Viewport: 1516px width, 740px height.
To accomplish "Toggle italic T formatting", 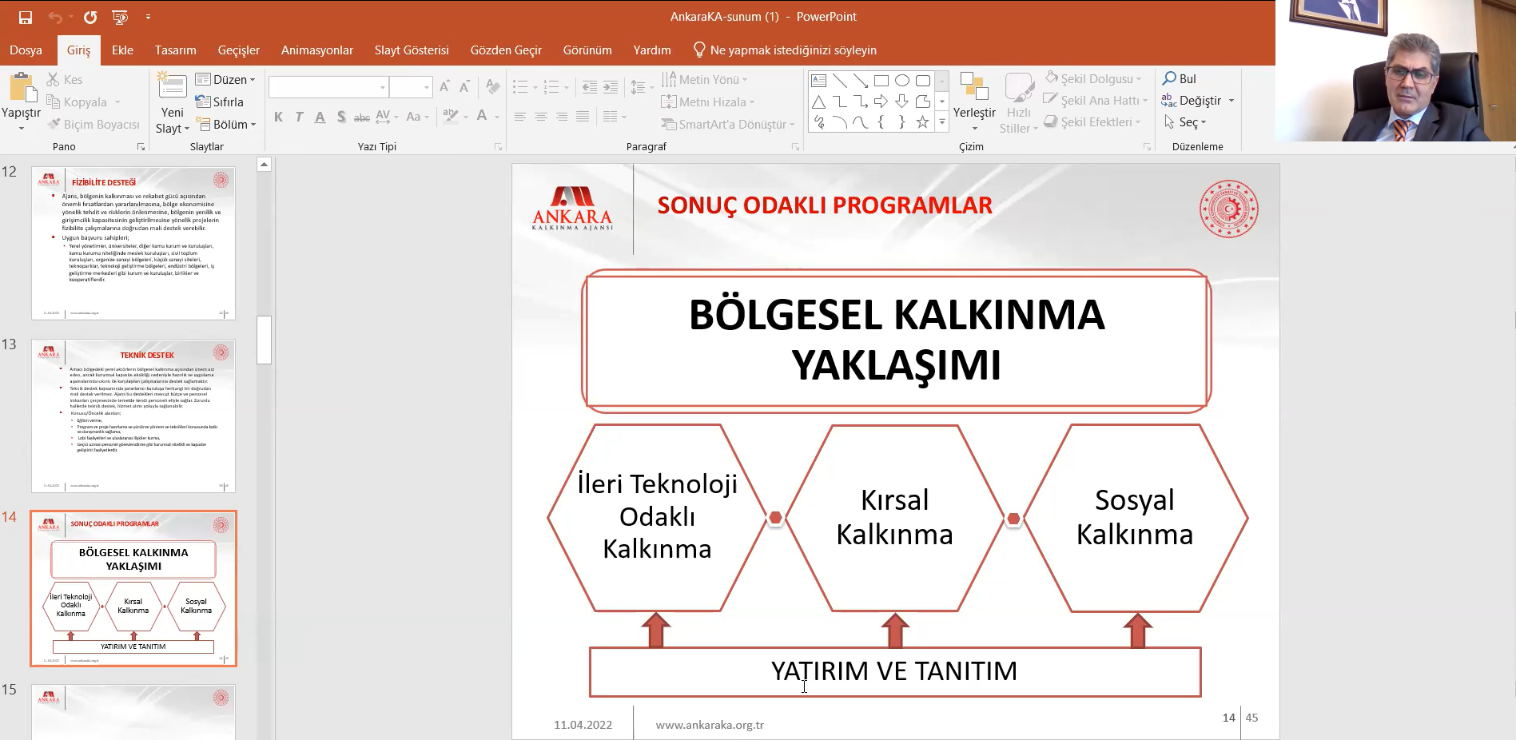I will click(299, 117).
